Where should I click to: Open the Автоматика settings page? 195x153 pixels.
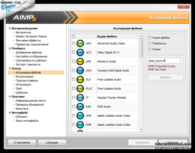(x=23, y=32)
